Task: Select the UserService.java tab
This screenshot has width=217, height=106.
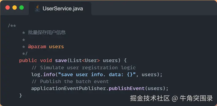Action: coord(60,9)
